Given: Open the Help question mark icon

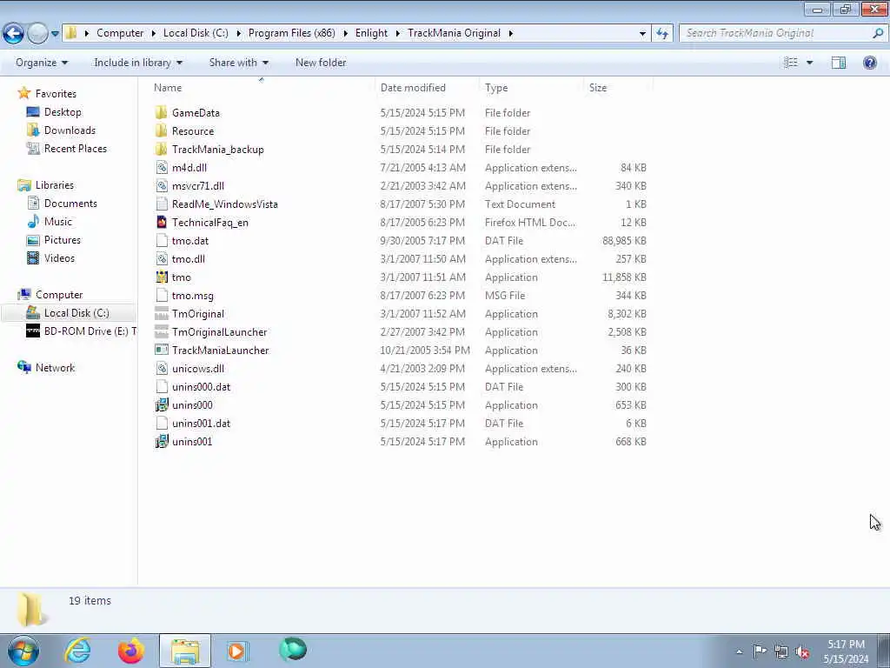Looking at the screenshot, I should pyautogui.click(x=869, y=63).
